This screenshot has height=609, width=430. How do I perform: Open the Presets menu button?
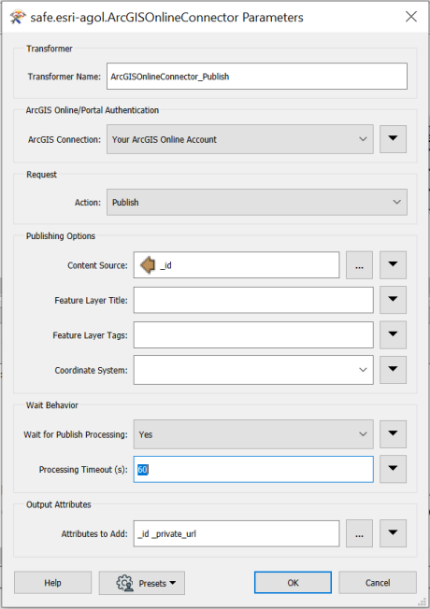(142, 583)
